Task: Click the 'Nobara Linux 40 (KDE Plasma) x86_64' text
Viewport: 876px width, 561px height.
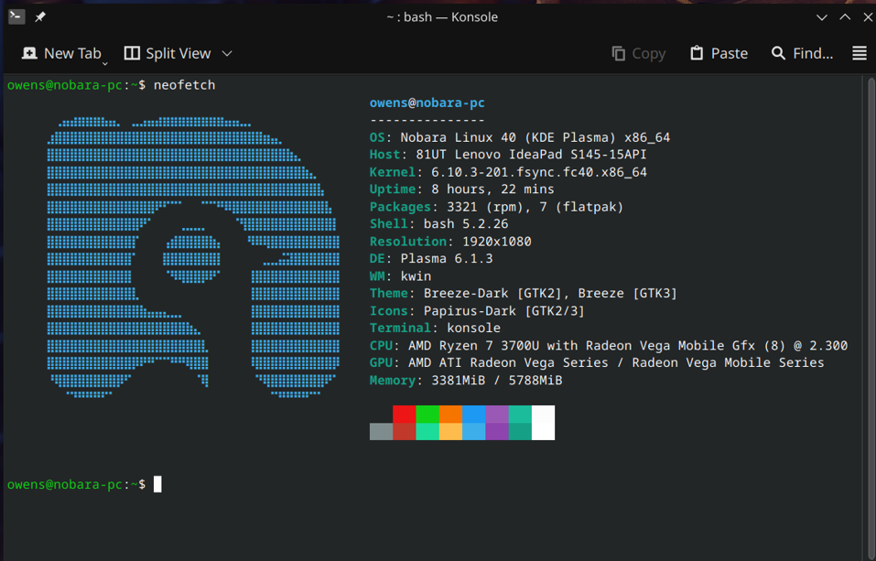Action: tap(535, 137)
